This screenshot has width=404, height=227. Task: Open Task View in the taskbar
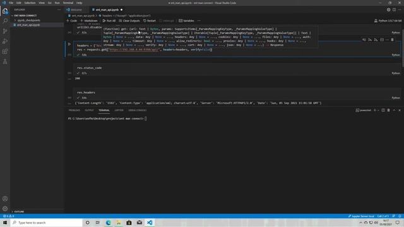(98, 223)
